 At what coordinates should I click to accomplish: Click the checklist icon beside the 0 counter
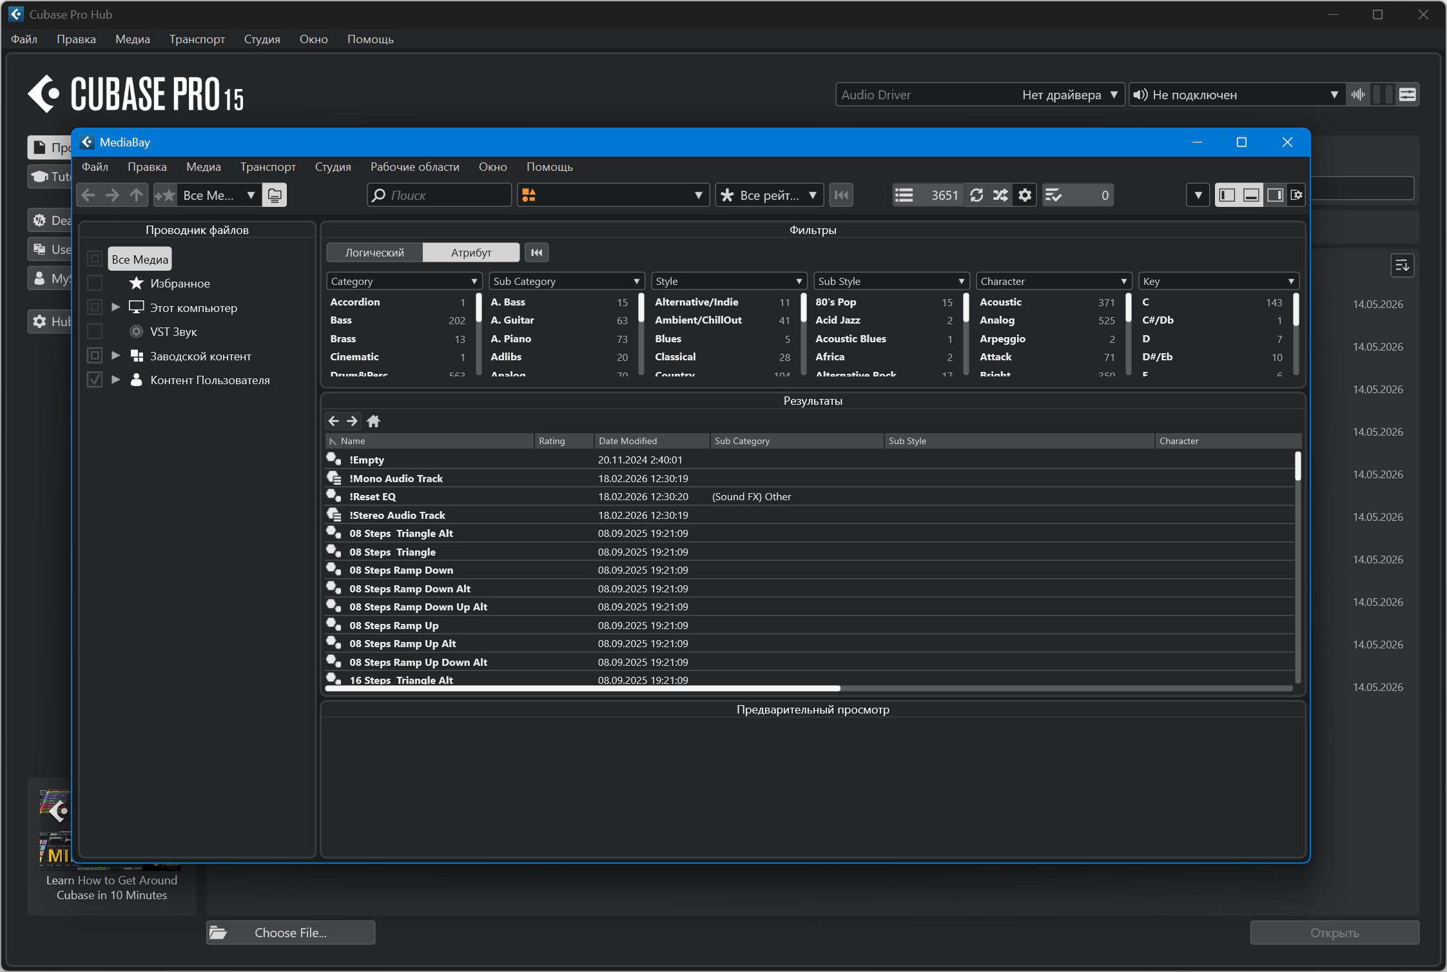coord(1054,195)
